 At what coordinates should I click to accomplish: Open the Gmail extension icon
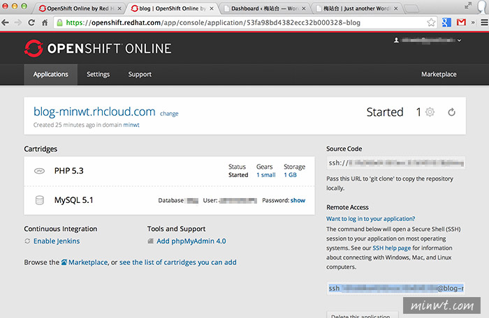461,22
